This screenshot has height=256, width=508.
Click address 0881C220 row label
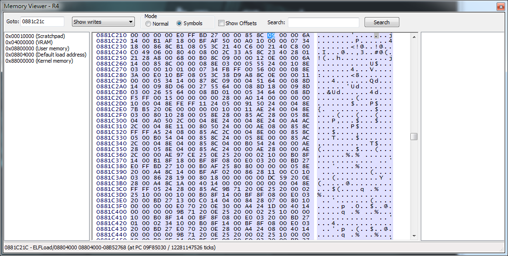pos(112,41)
